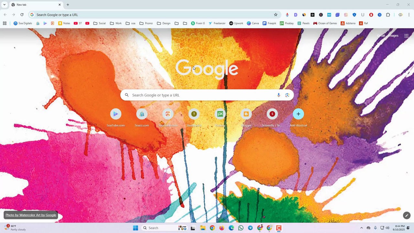Screen dimensions: 414x233
Task: Open the Windows Start menu
Action: point(136,228)
